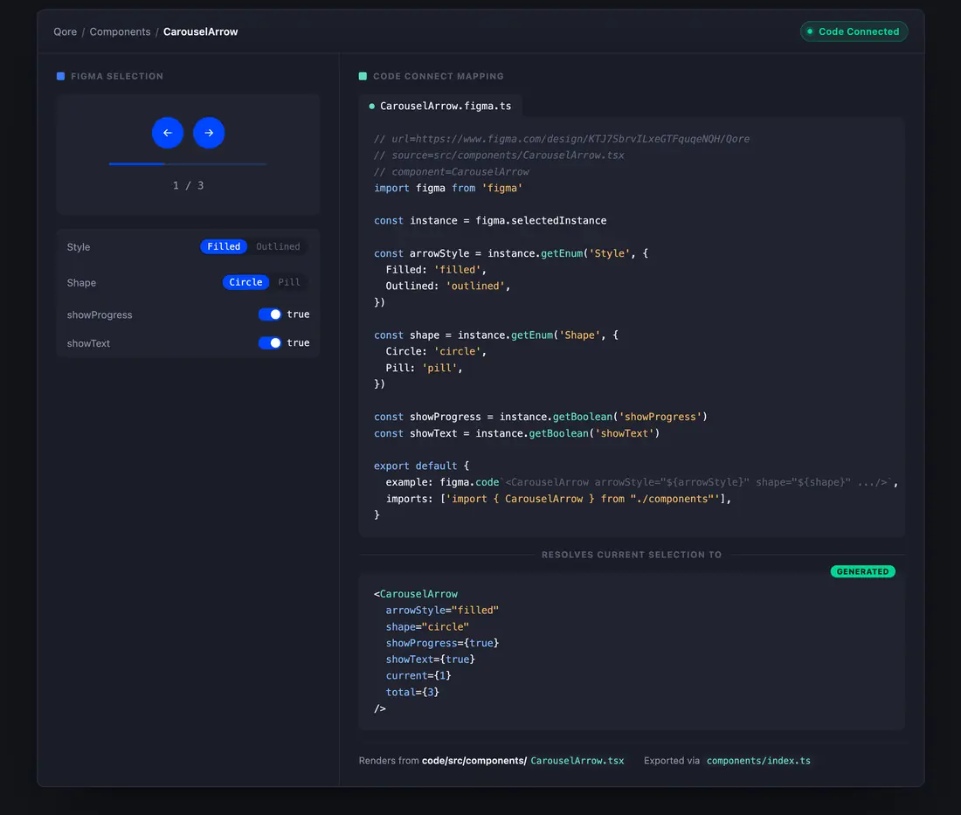Open the CarouselArrow.figma.ts tab
This screenshot has height=815, width=961.
pos(440,106)
